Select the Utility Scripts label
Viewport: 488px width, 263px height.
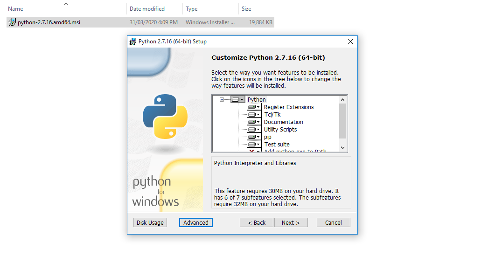click(280, 130)
